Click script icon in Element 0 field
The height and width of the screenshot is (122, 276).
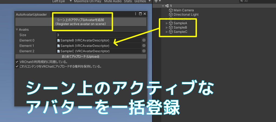(x=58, y=40)
